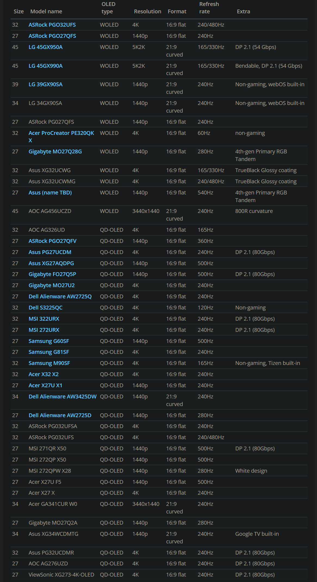317x582 pixels.
Task: Select the "ASRock PG027QFS" model name text
Action: [x=51, y=122]
